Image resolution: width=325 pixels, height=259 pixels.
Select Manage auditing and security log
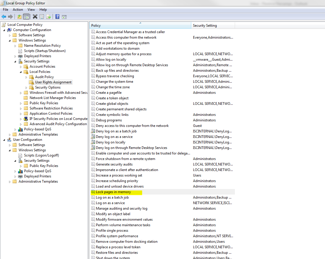[122, 208]
